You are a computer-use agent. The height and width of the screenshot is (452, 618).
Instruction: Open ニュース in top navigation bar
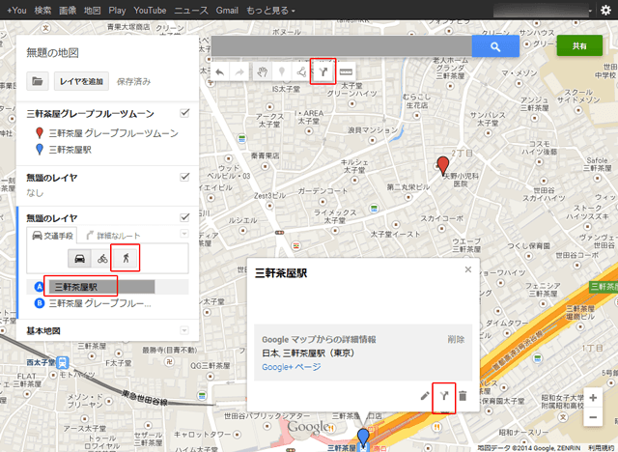pos(191,11)
